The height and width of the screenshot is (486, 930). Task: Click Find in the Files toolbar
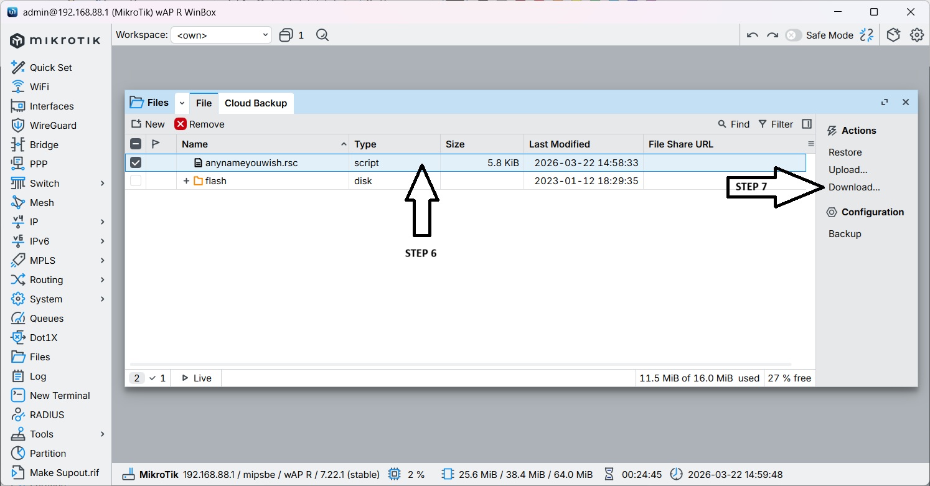click(733, 124)
